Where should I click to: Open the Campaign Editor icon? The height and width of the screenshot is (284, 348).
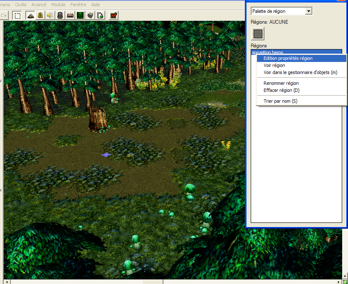tap(70, 15)
